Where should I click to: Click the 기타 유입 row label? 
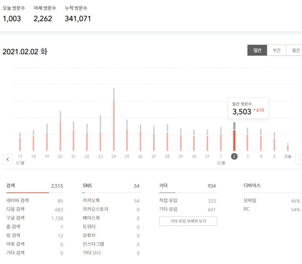[x=168, y=209]
